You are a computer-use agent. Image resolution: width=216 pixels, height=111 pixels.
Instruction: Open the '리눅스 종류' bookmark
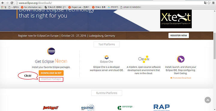99,7
